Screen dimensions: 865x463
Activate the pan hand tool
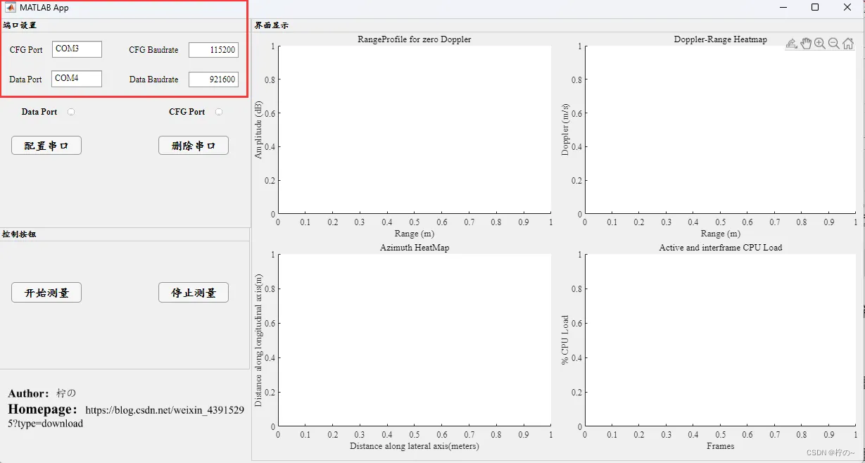[x=806, y=44]
